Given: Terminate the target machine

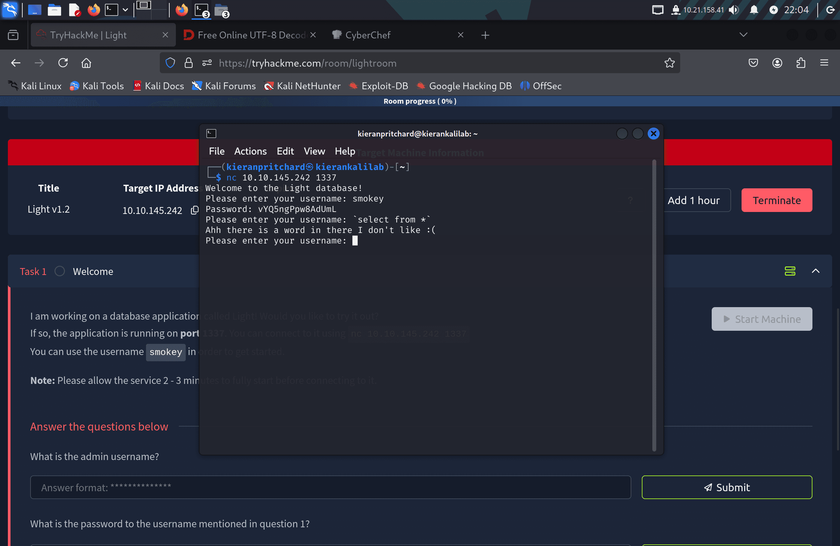Looking at the screenshot, I should [x=776, y=200].
